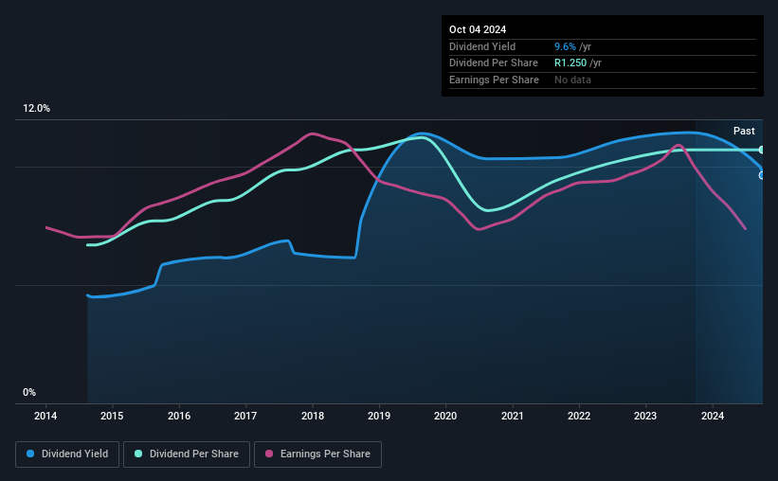Click the 2021 x-axis label
This screenshot has height=481, width=778.
click(x=513, y=416)
